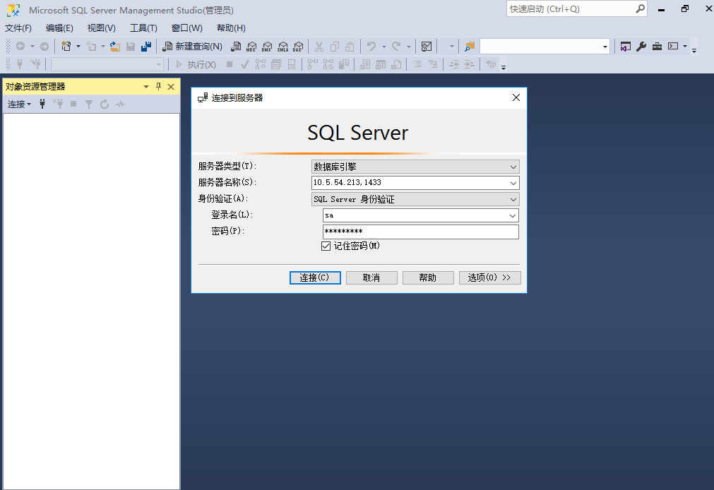Open the 工具 menu
The width and height of the screenshot is (714, 490).
tap(143, 28)
